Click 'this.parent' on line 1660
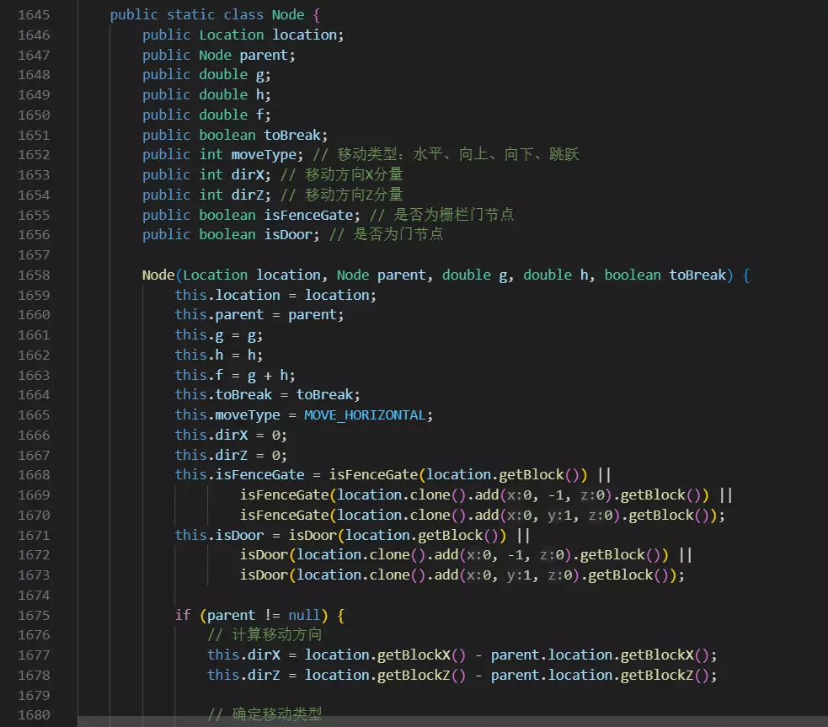The height and width of the screenshot is (727, 828). pos(219,315)
